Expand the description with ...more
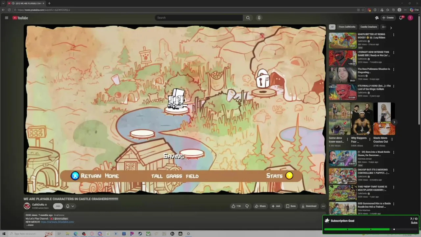 [30, 225]
